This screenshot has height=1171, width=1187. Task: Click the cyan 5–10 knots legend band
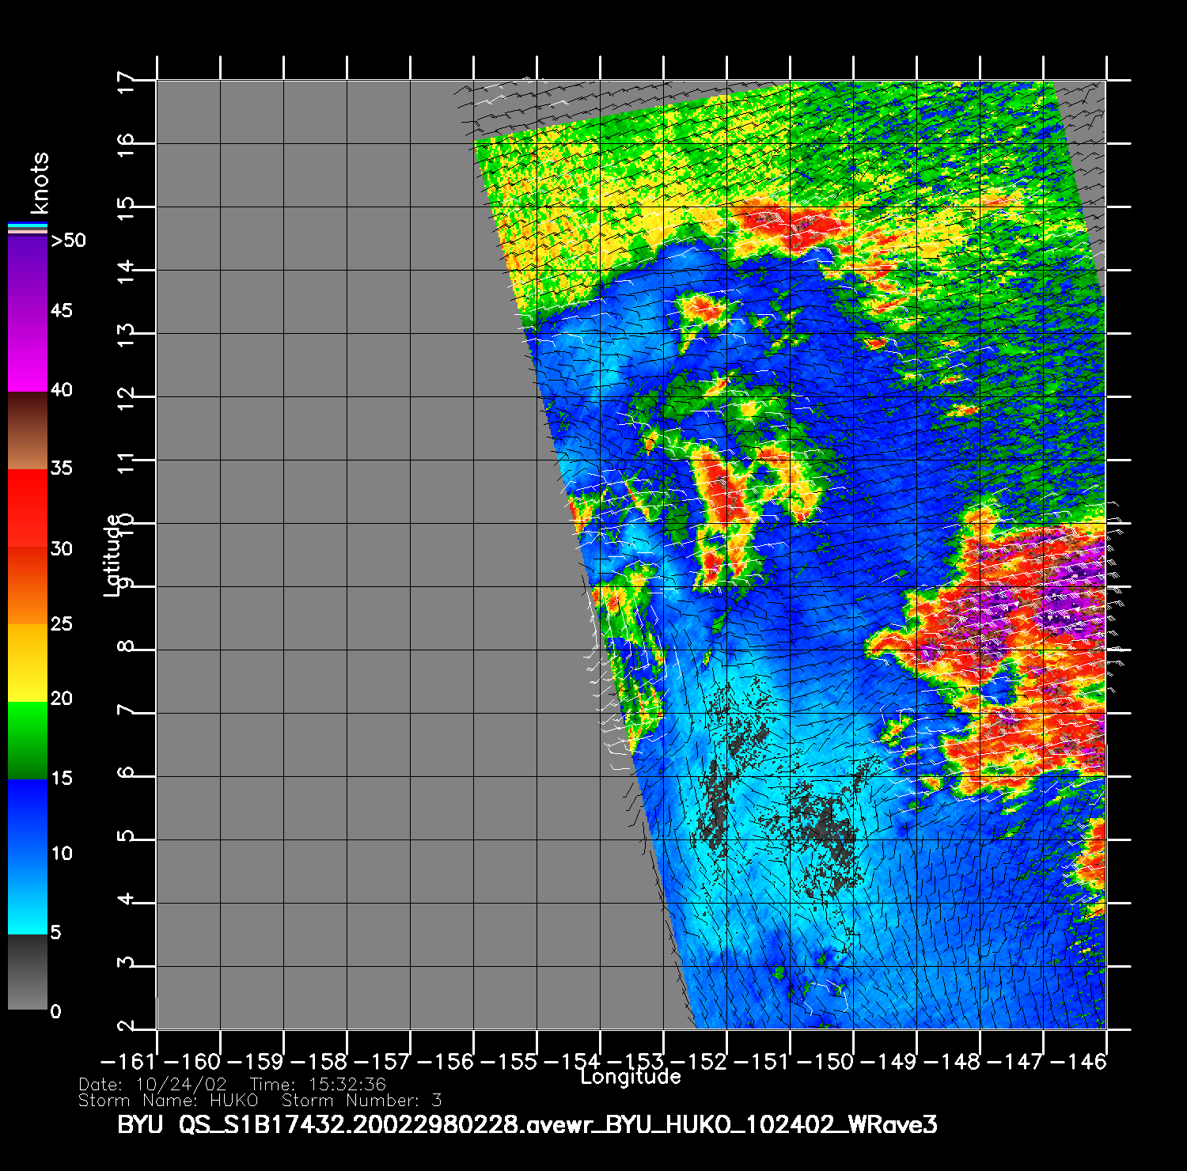(x=28, y=894)
